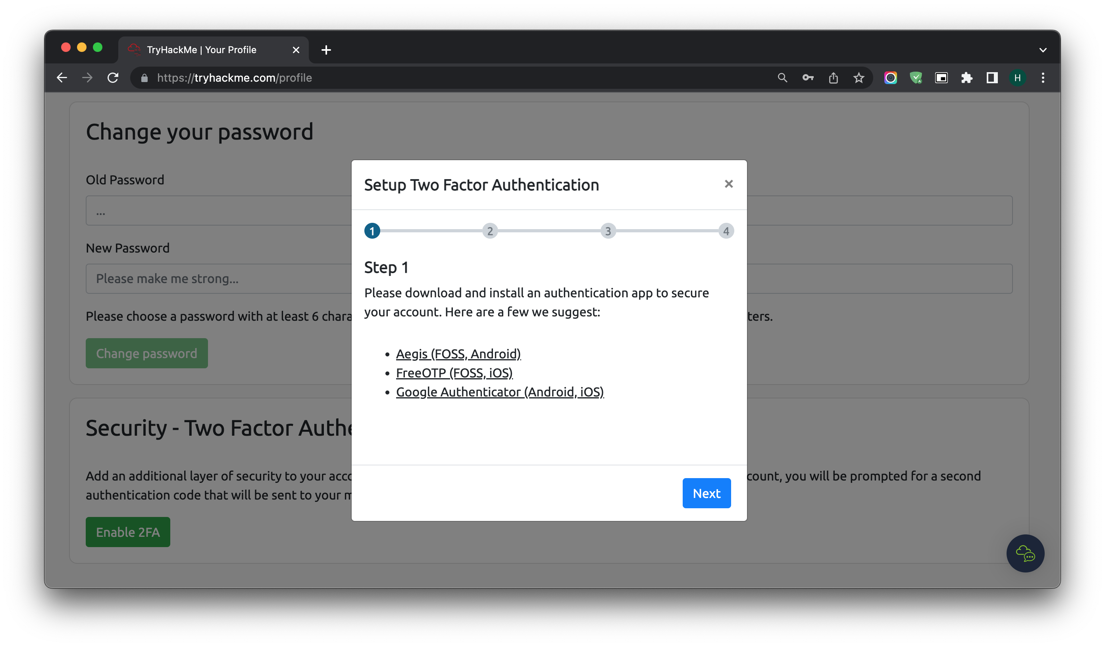Click the search icon in the address bar
Image resolution: width=1105 pixels, height=647 pixels.
click(782, 78)
